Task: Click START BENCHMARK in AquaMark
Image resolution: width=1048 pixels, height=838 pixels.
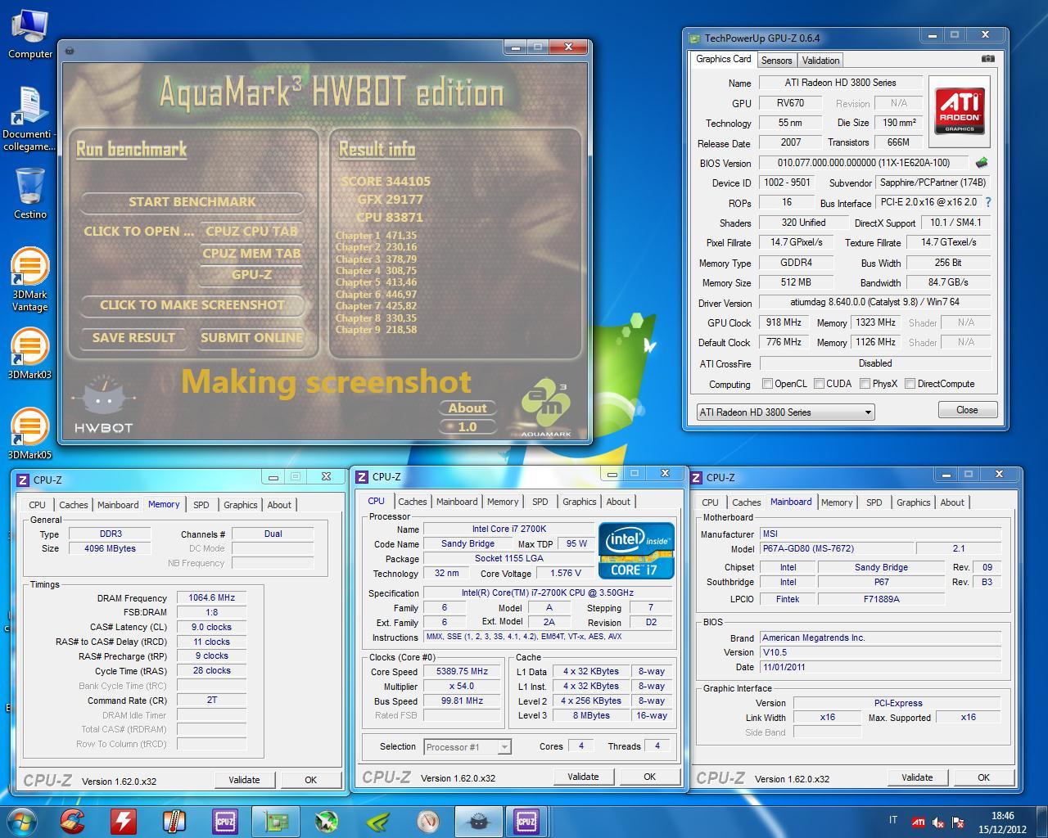Action: pos(192,201)
